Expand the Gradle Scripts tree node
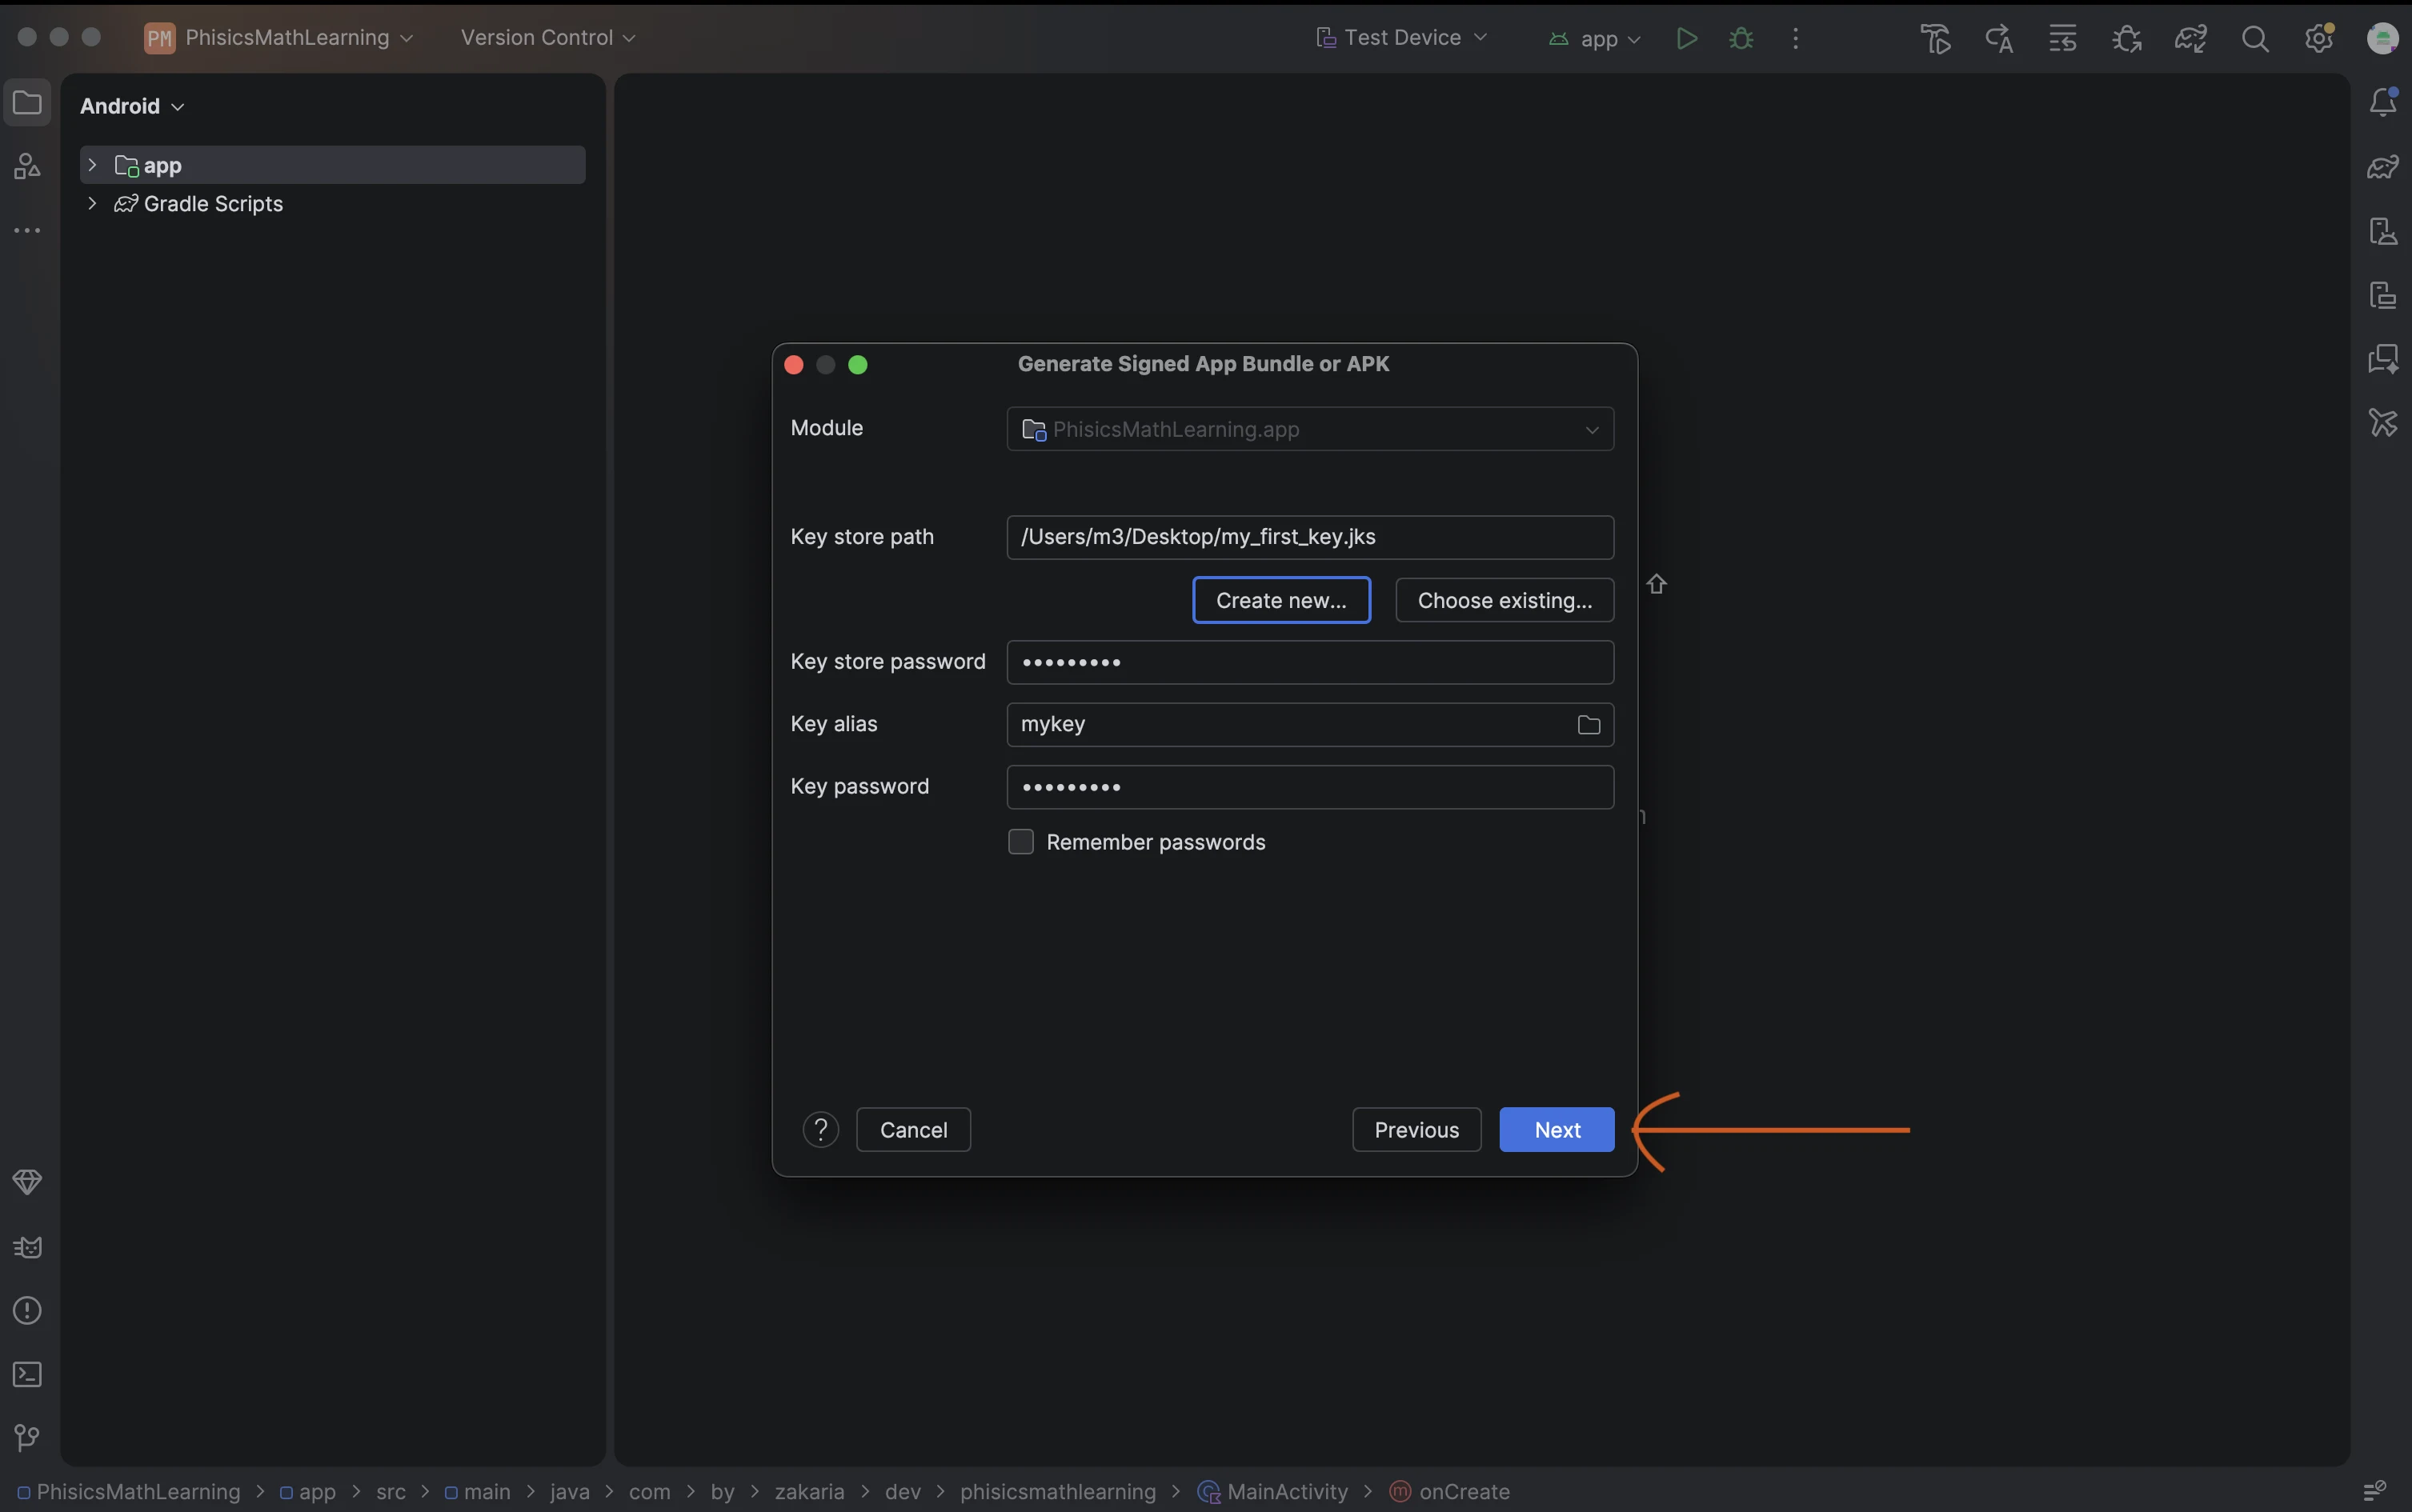The image size is (2412, 1512). click(92, 203)
